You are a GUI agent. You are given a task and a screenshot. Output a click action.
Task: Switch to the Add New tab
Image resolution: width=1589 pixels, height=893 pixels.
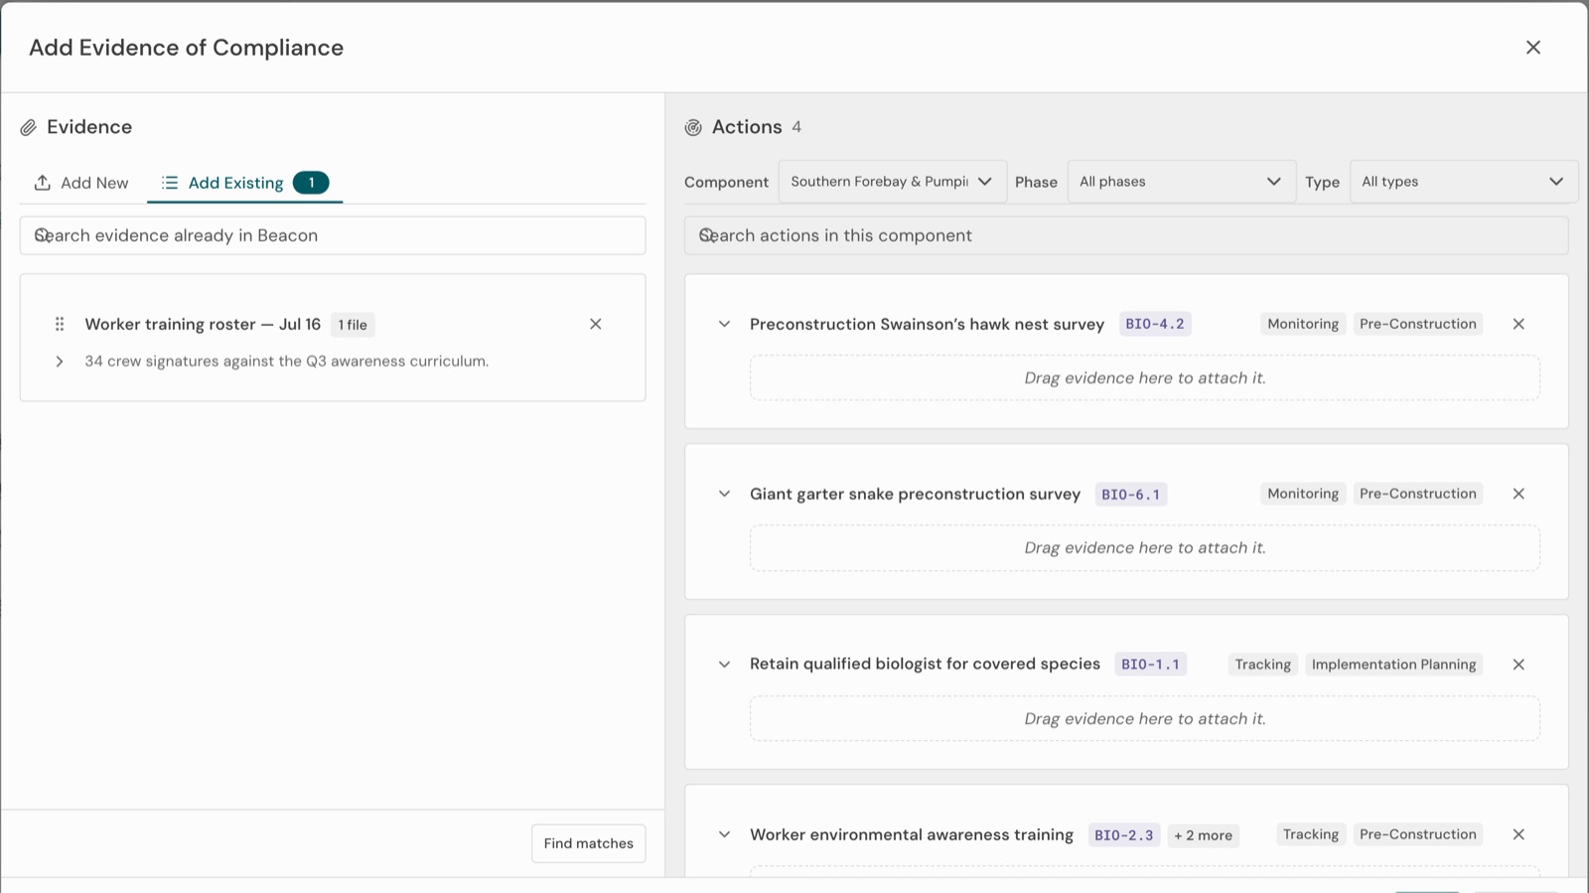coord(81,183)
